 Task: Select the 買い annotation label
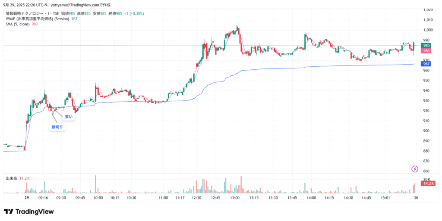pos(69,117)
